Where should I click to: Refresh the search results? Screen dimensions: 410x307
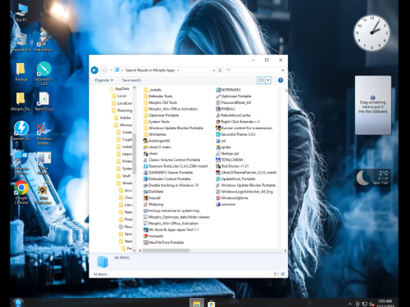click(220, 70)
